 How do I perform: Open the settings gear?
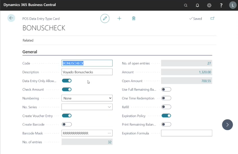209,5
